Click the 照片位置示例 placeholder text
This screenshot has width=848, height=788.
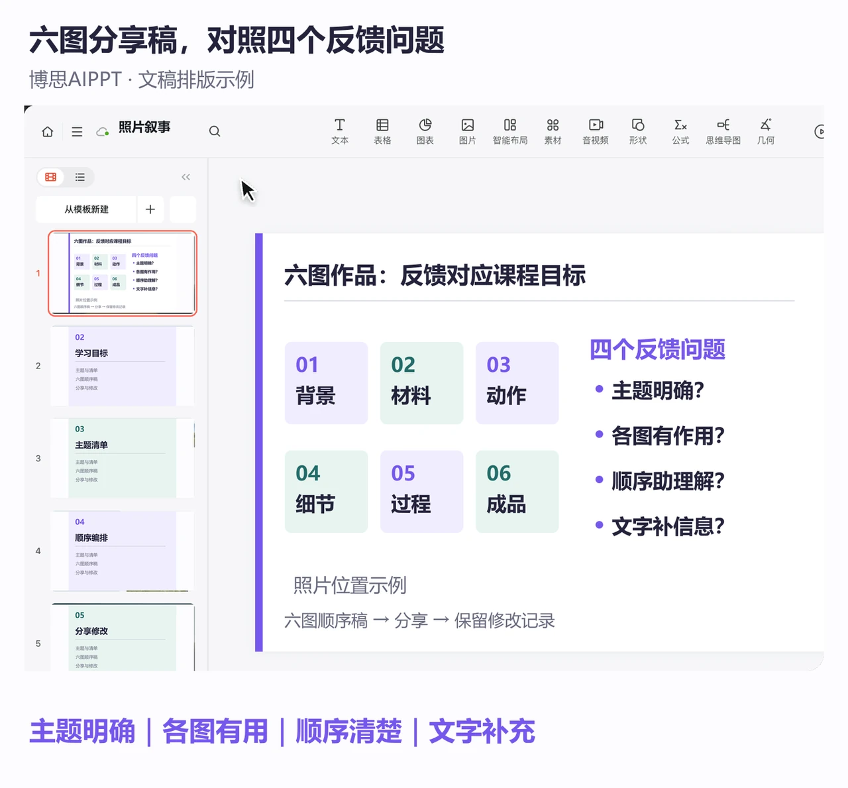point(350,585)
